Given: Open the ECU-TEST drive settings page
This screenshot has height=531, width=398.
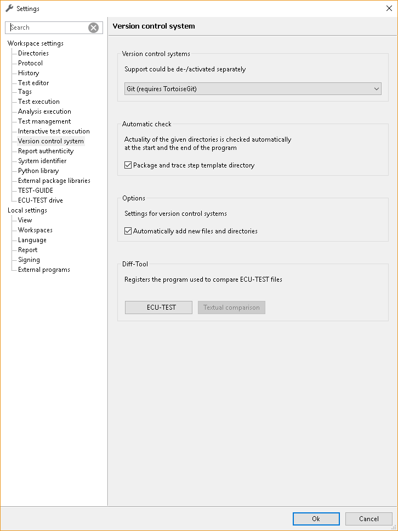Looking at the screenshot, I should (40, 200).
